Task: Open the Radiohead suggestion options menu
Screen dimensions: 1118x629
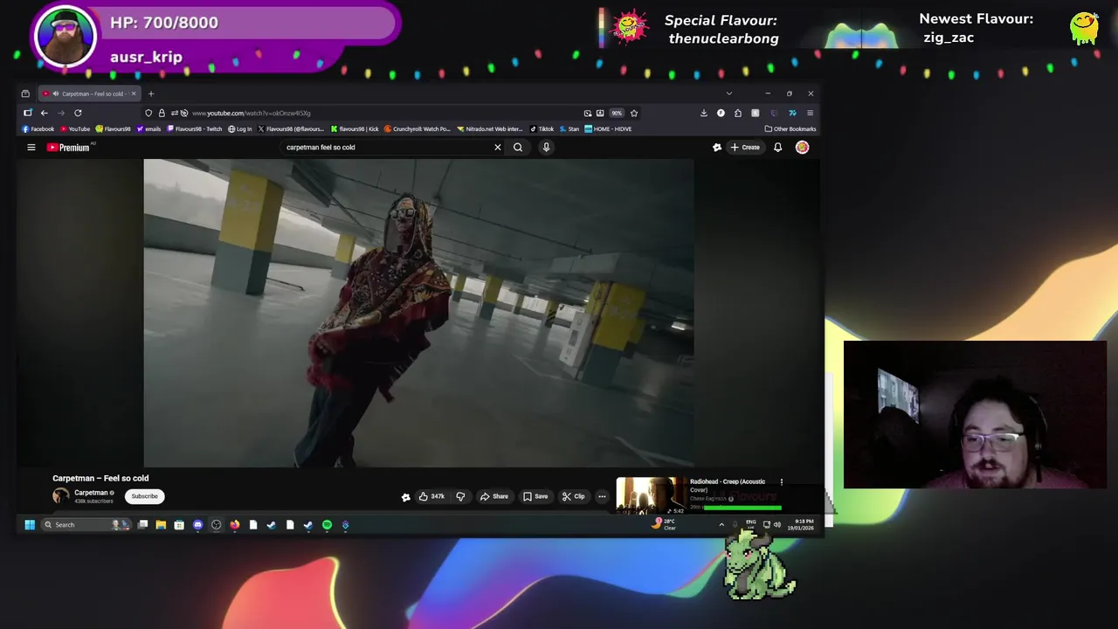Action: [x=782, y=481]
